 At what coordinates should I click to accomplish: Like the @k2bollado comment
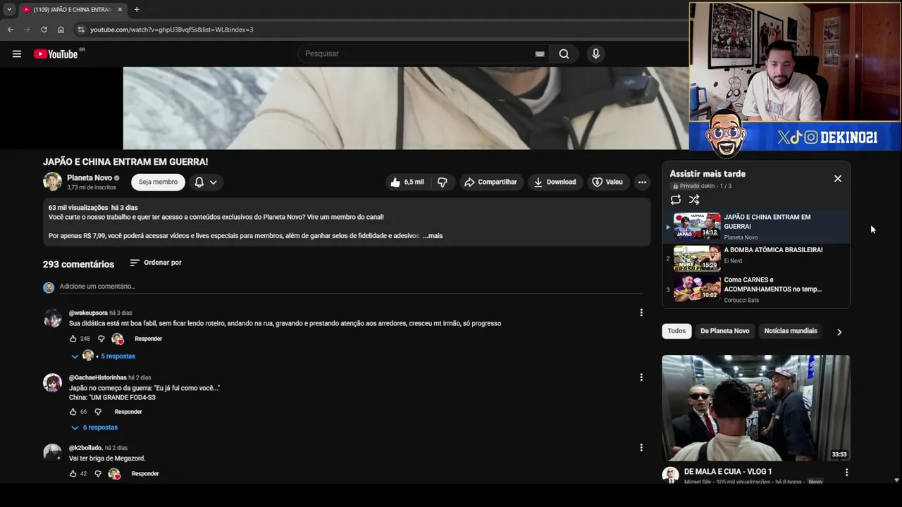click(73, 474)
